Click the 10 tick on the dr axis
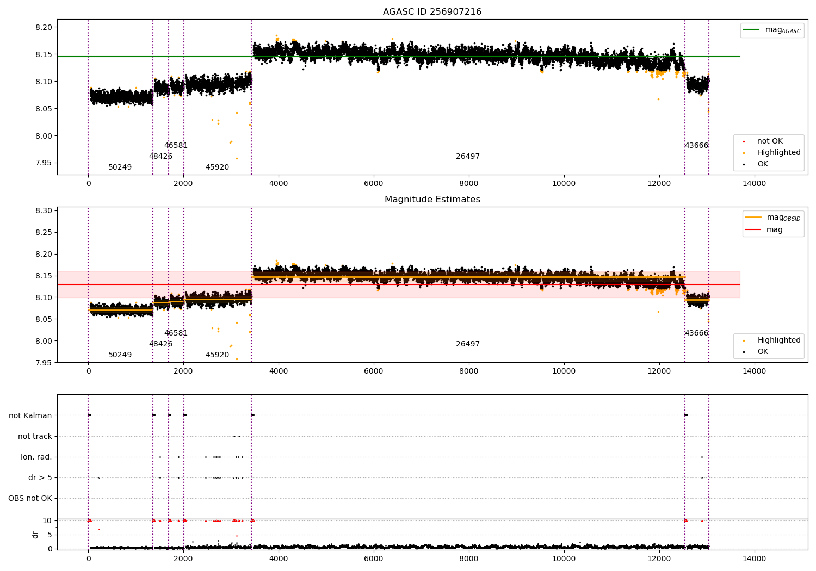Screen dimensions: 816x571 (x=47, y=521)
